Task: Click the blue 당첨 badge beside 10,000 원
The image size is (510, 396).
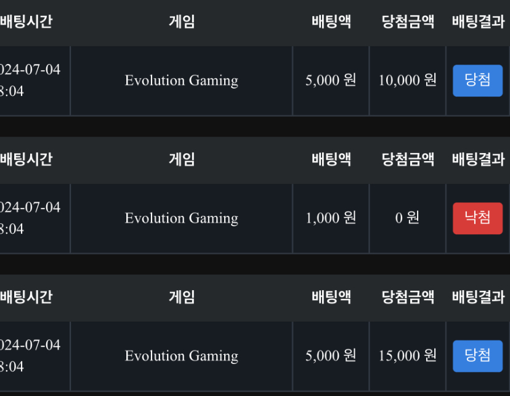Action: [477, 81]
